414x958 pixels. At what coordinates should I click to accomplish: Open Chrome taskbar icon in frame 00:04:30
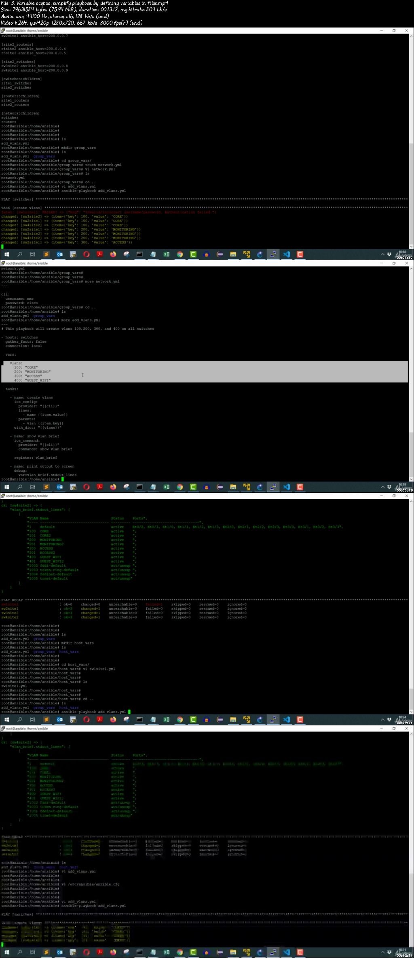point(180,254)
